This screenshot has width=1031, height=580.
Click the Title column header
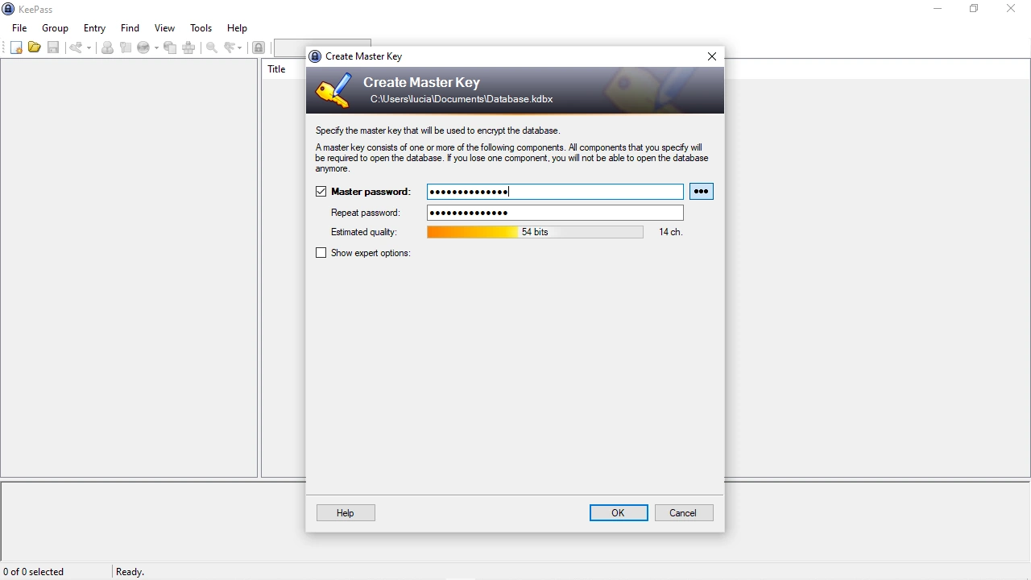pyautogui.click(x=276, y=69)
